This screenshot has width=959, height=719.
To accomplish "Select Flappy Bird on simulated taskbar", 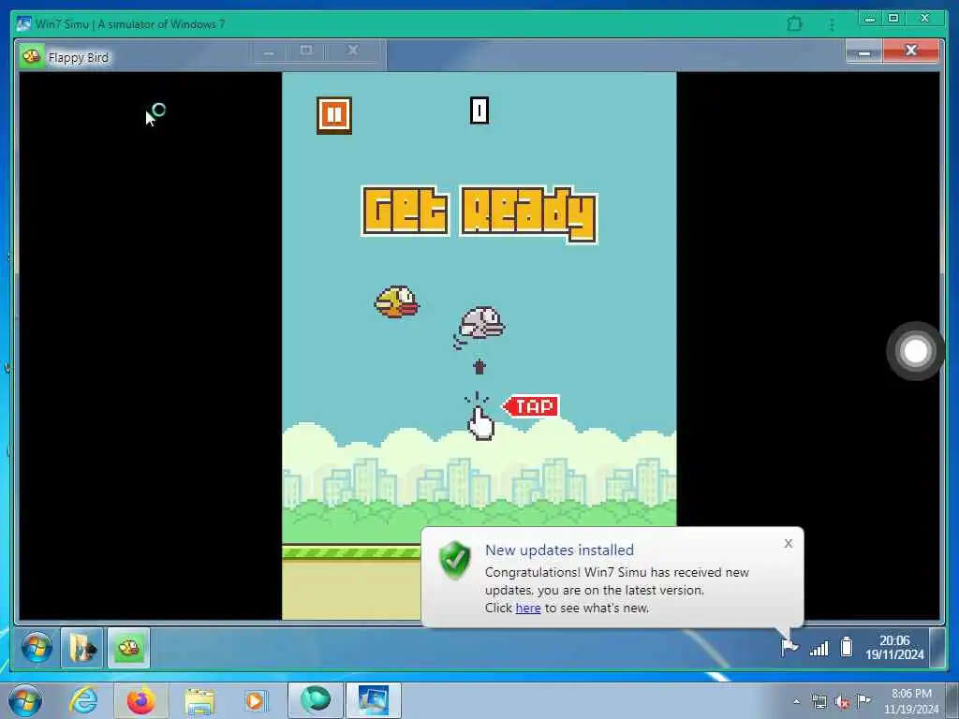I will point(128,648).
